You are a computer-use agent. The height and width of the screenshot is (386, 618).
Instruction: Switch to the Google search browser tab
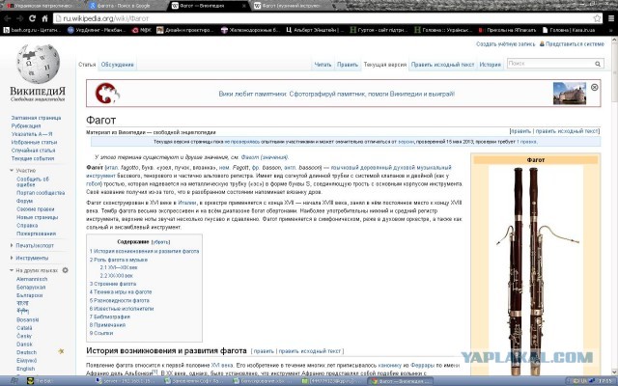pos(125,6)
